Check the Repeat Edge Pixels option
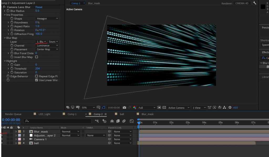 [37, 76]
